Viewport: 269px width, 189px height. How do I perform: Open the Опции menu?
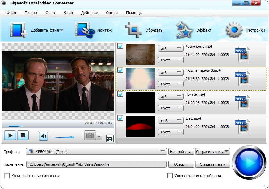click(112, 13)
